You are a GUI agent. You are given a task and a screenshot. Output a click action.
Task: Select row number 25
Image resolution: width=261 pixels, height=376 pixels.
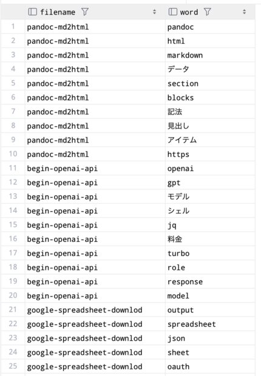pyautogui.click(x=13, y=366)
